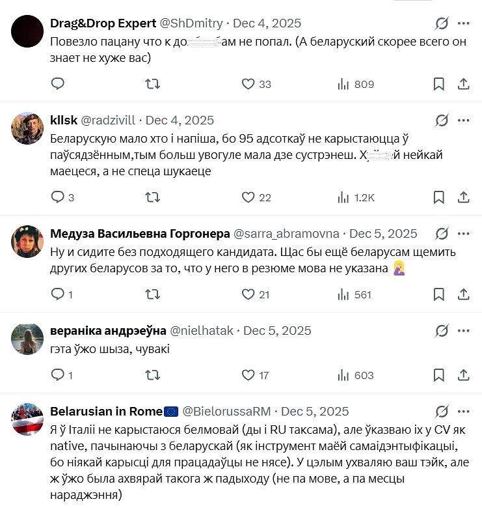Viewport: 482px width, 508px height.
Task: Like вераніка андрэеўна's tweet with 17 likes
Action: coord(248,375)
